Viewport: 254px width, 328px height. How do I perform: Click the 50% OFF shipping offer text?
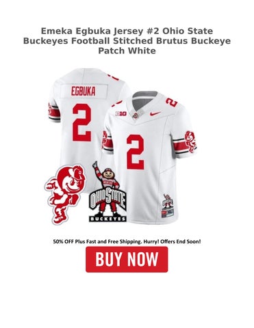coord(127,241)
